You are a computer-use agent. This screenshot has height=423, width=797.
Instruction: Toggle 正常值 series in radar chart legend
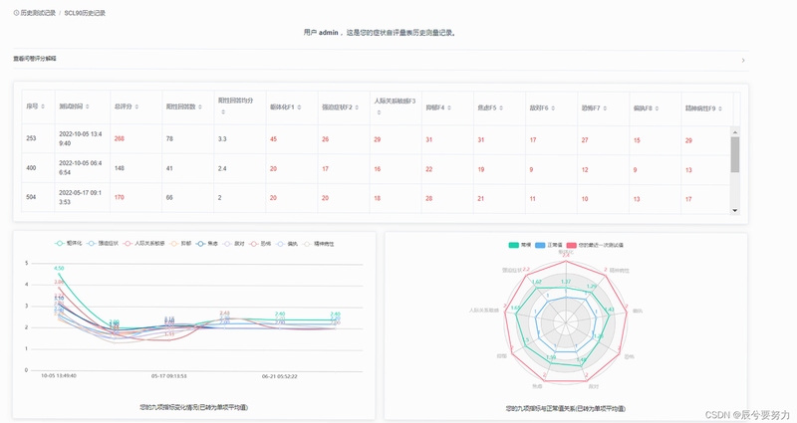tap(549, 245)
